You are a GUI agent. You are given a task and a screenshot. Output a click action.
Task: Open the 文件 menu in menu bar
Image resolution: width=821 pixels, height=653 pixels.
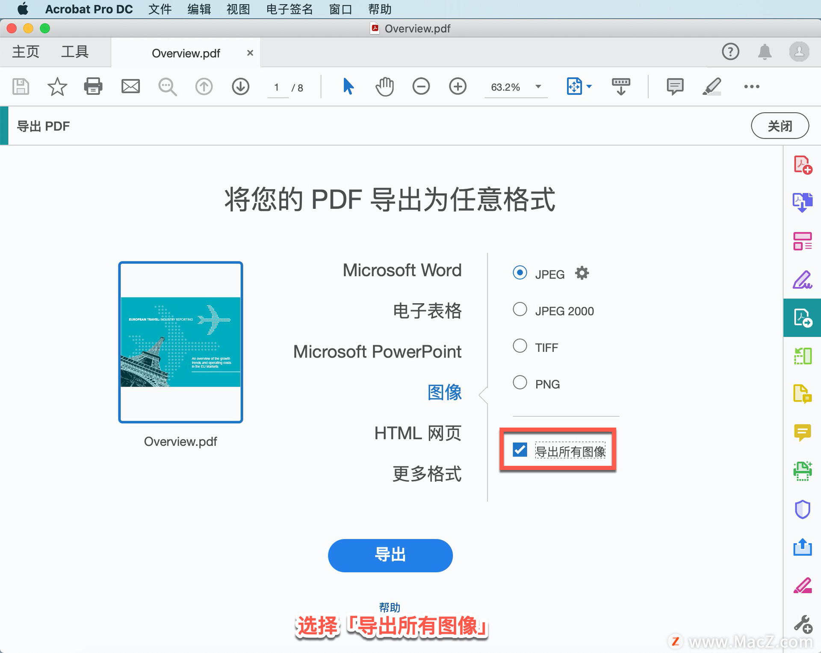[x=160, y=9]
